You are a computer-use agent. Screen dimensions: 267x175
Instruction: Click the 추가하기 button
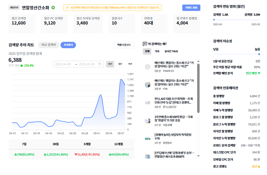click(68, 45)
